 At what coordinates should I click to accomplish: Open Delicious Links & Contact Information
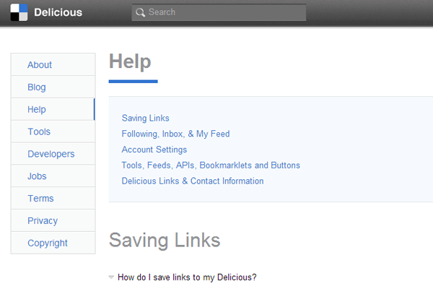tap(193, 181)
